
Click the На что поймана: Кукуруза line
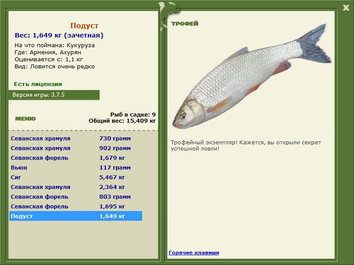pos(55,45)
